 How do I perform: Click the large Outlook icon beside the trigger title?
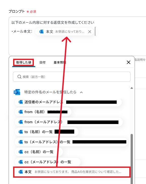tap(17, 92)
